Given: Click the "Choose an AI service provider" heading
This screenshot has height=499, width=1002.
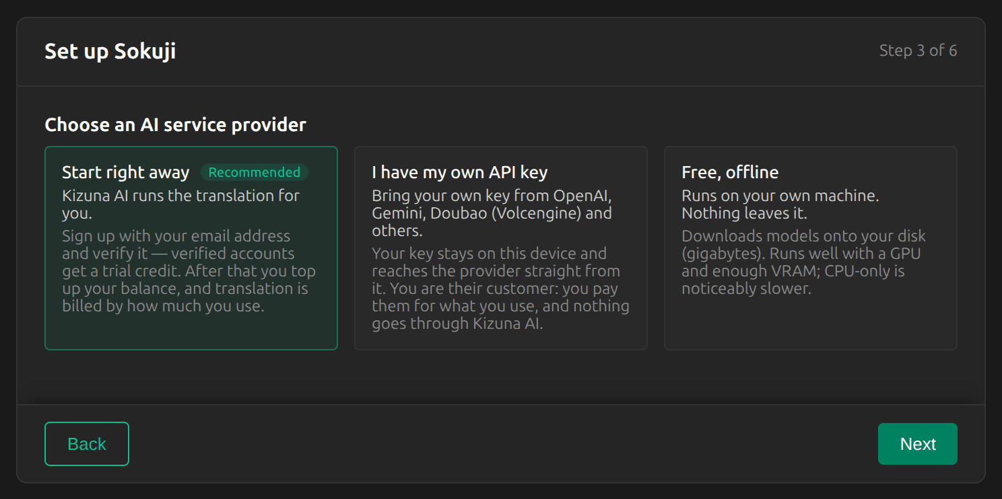Looking at the screenshot, I should point(176,125).
